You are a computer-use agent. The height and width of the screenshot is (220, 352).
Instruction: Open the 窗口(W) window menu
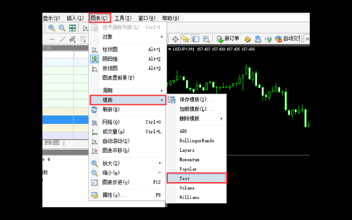tap(147, 18)
